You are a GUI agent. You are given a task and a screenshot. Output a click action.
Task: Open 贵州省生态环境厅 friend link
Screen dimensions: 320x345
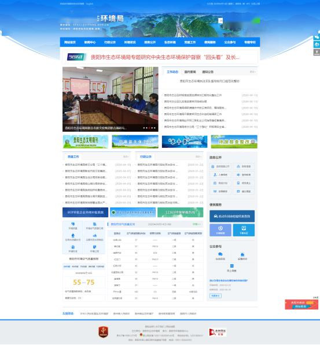pyautogui.click(x=144, y=314)
